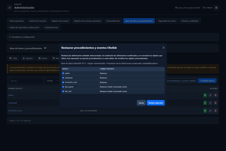Click the Cerrar button
Screen dimensions: 226x151
point(141,103)
